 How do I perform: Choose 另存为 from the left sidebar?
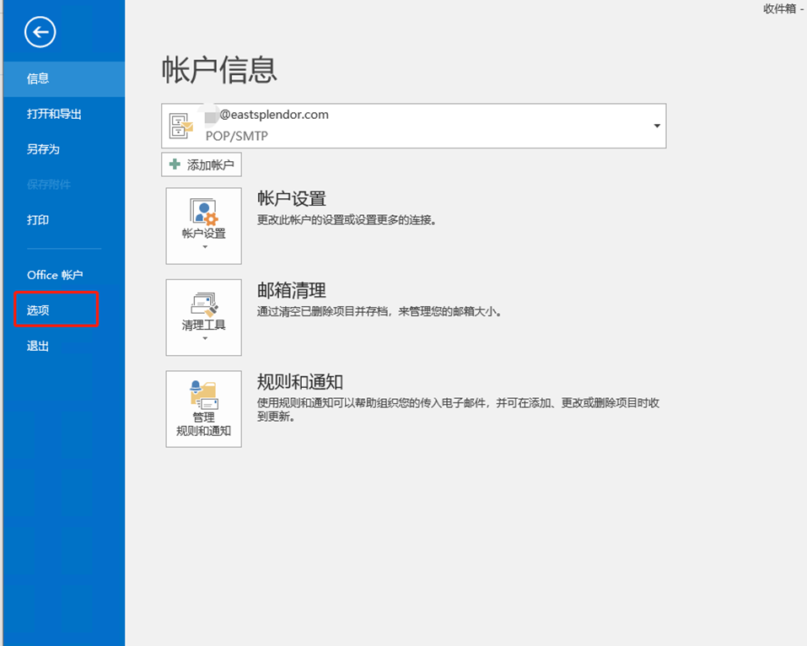tap(43, 149)
